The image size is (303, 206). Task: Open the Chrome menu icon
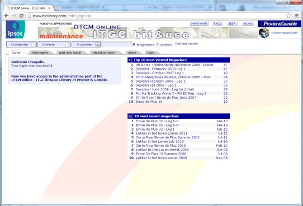pos(297,16)
